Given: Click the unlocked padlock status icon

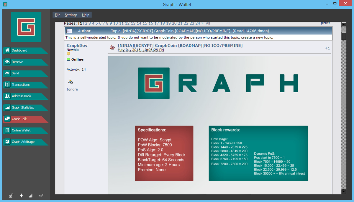Looking at the screenshot, I should point(11,196).
